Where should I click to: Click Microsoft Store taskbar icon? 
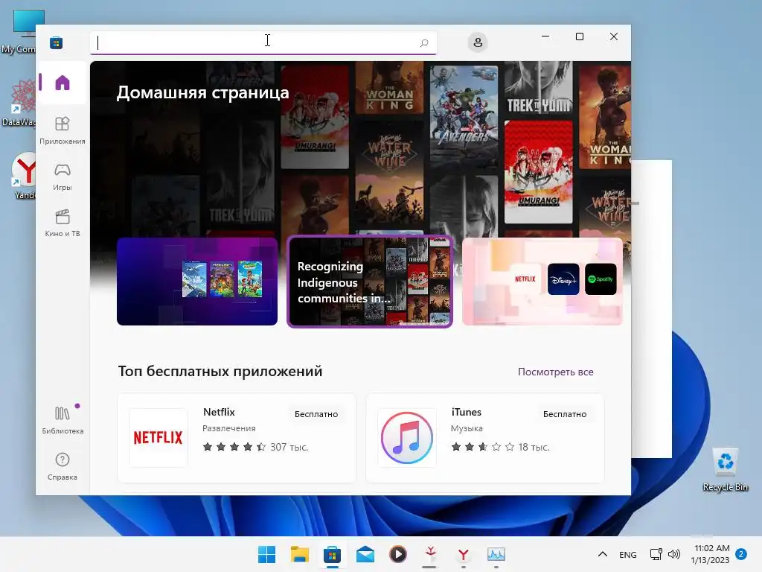333,554
